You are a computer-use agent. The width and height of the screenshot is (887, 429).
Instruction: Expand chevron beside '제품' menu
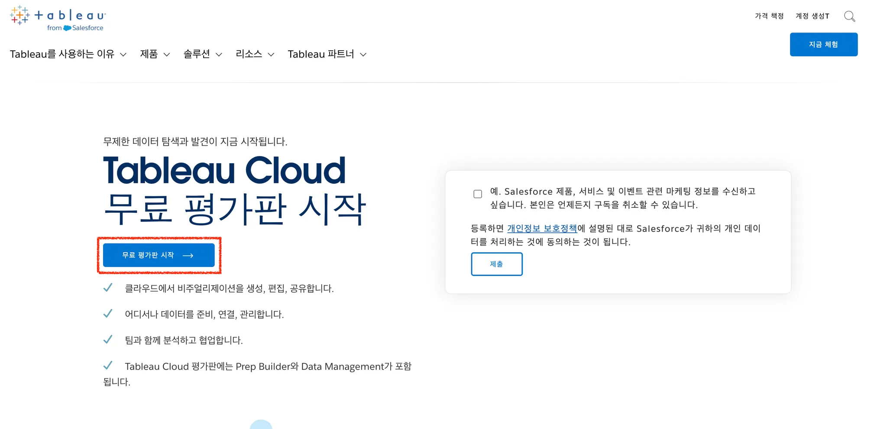coord(166,55)
